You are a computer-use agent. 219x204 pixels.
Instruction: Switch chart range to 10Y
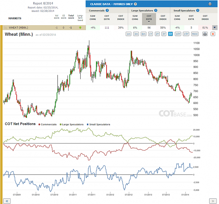point(178,34)
